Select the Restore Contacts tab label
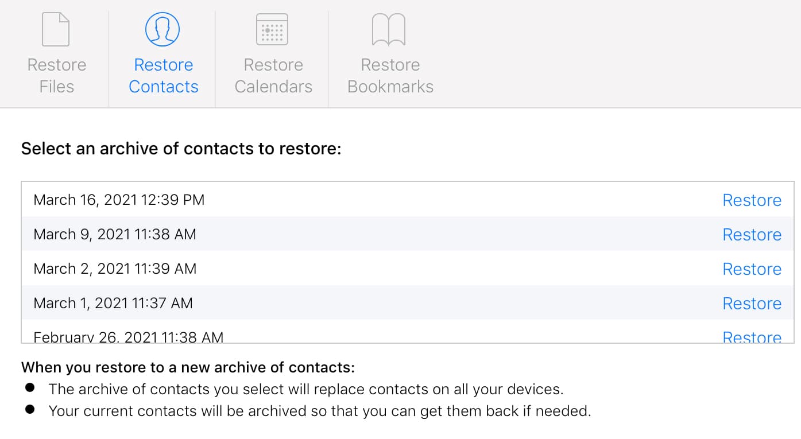This screenshot has height=439, width=801. point(164,76)
